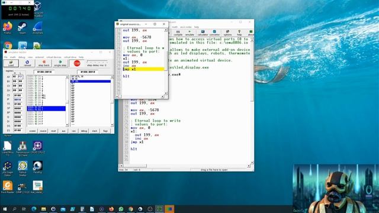This screenshot has height=213, width=379.
Task: Open the file menu in emulator window
Action: tap(5, 57)
